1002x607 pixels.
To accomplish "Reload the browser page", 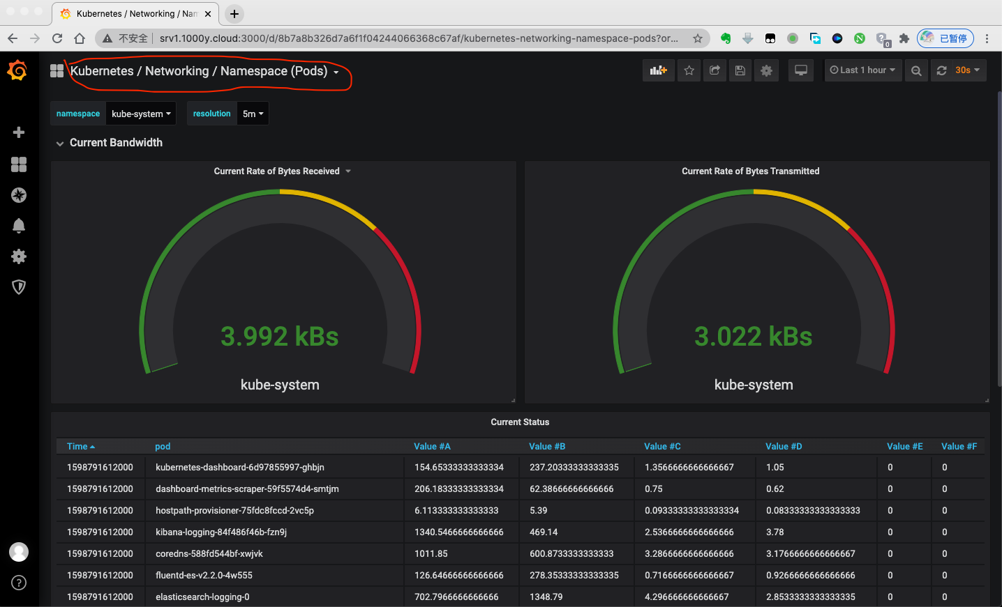I will (57, 38).
